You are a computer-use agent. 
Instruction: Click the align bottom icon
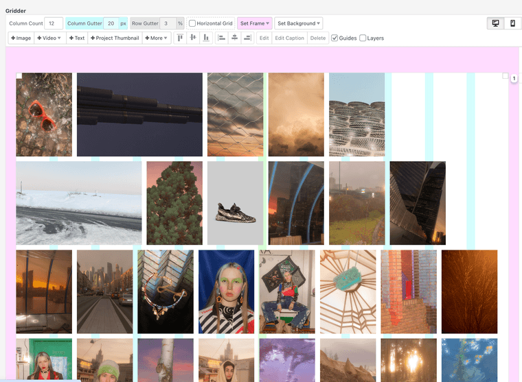(205, 38)
